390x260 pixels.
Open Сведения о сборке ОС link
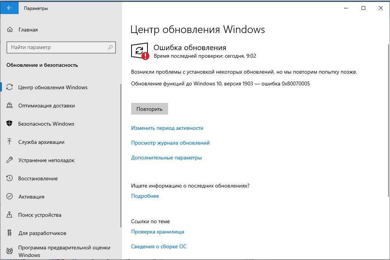[x=159, y=246]
